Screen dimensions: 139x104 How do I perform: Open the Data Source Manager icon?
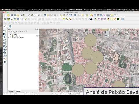point(6,19)
